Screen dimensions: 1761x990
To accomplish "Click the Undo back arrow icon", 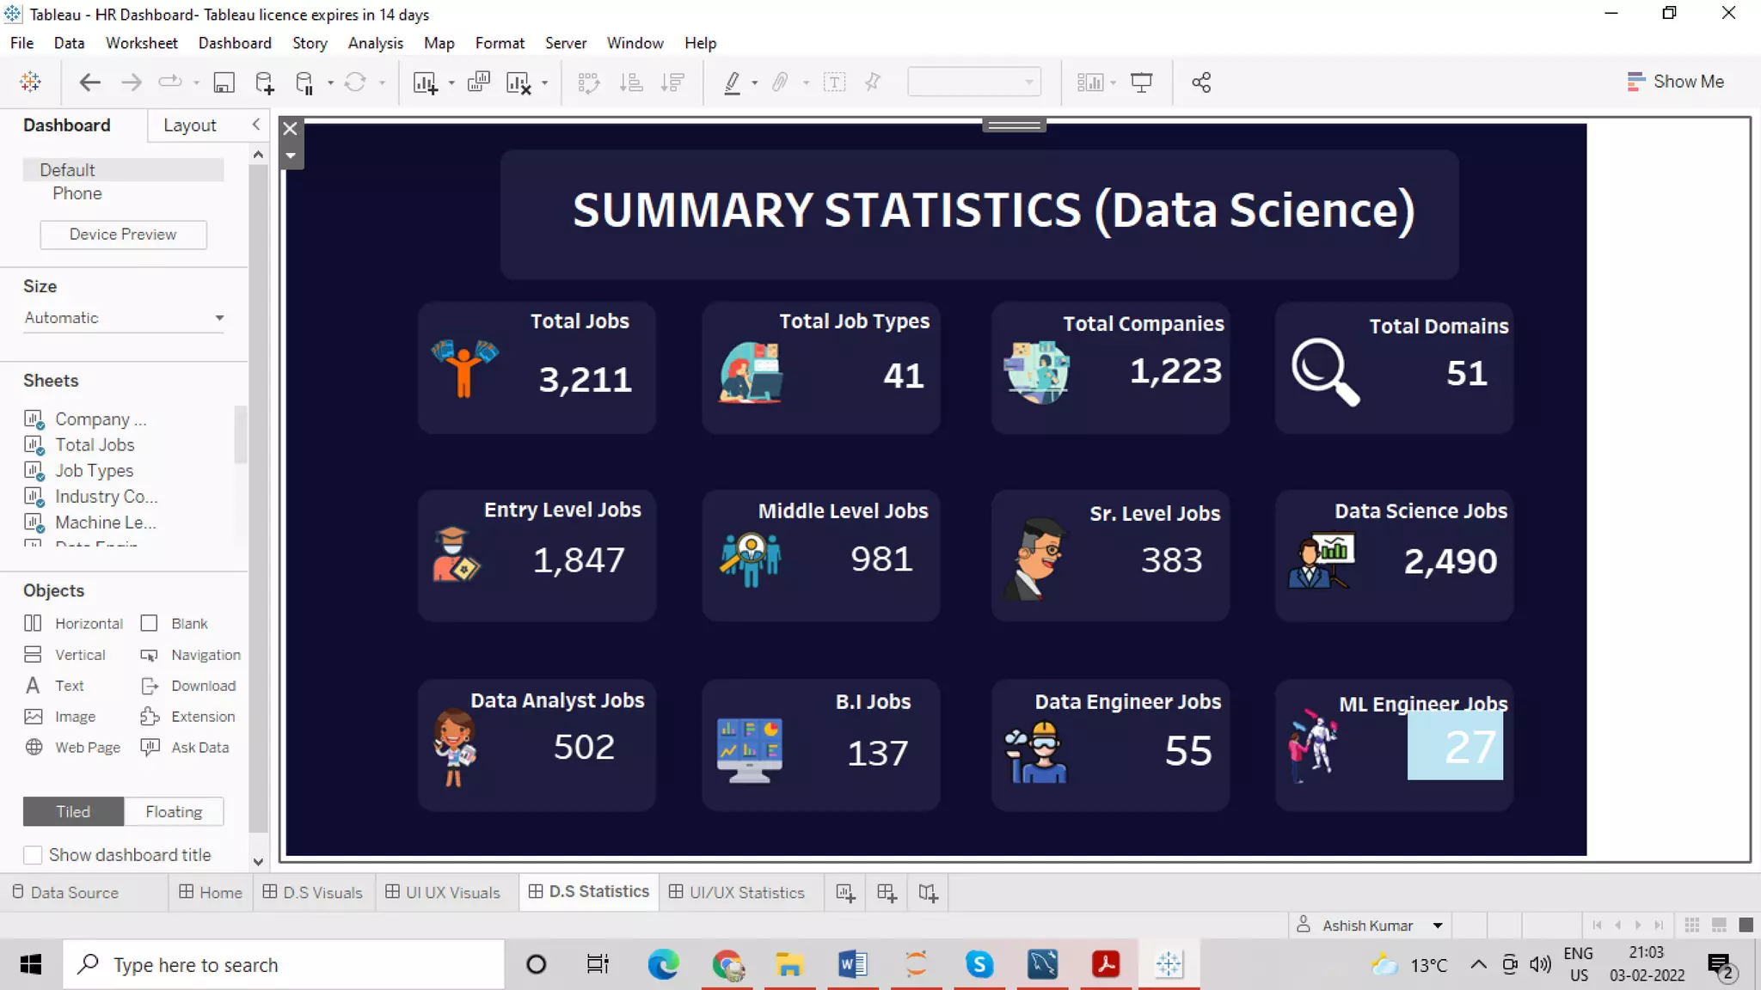I will coord(89,82).
